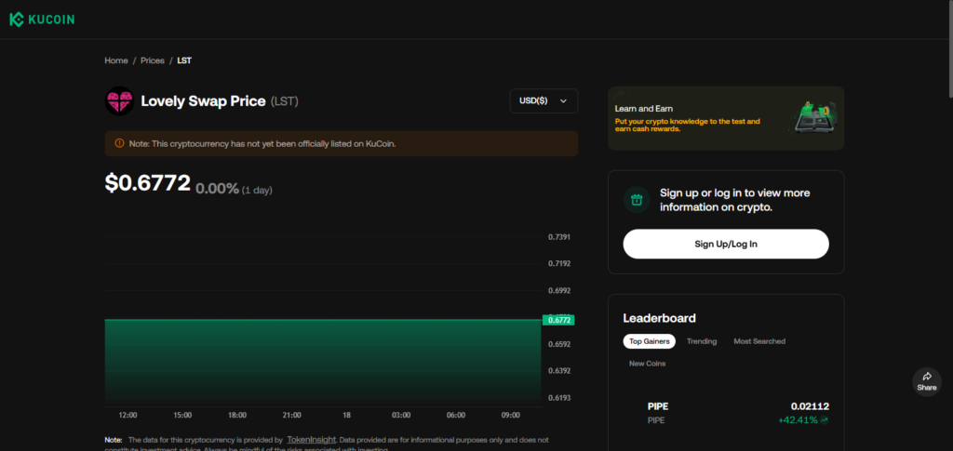Click the 0.6772 price label on chart
Viewport: 953px width, 451px height.
pyautogui.click(x=558, y=320)
